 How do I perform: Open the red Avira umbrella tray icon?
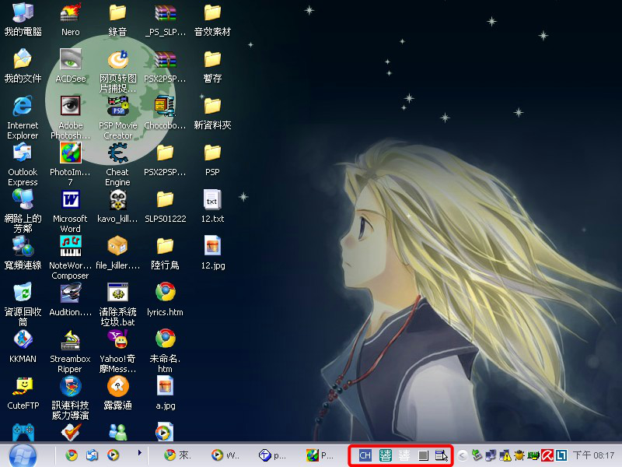tap(547, 455)
